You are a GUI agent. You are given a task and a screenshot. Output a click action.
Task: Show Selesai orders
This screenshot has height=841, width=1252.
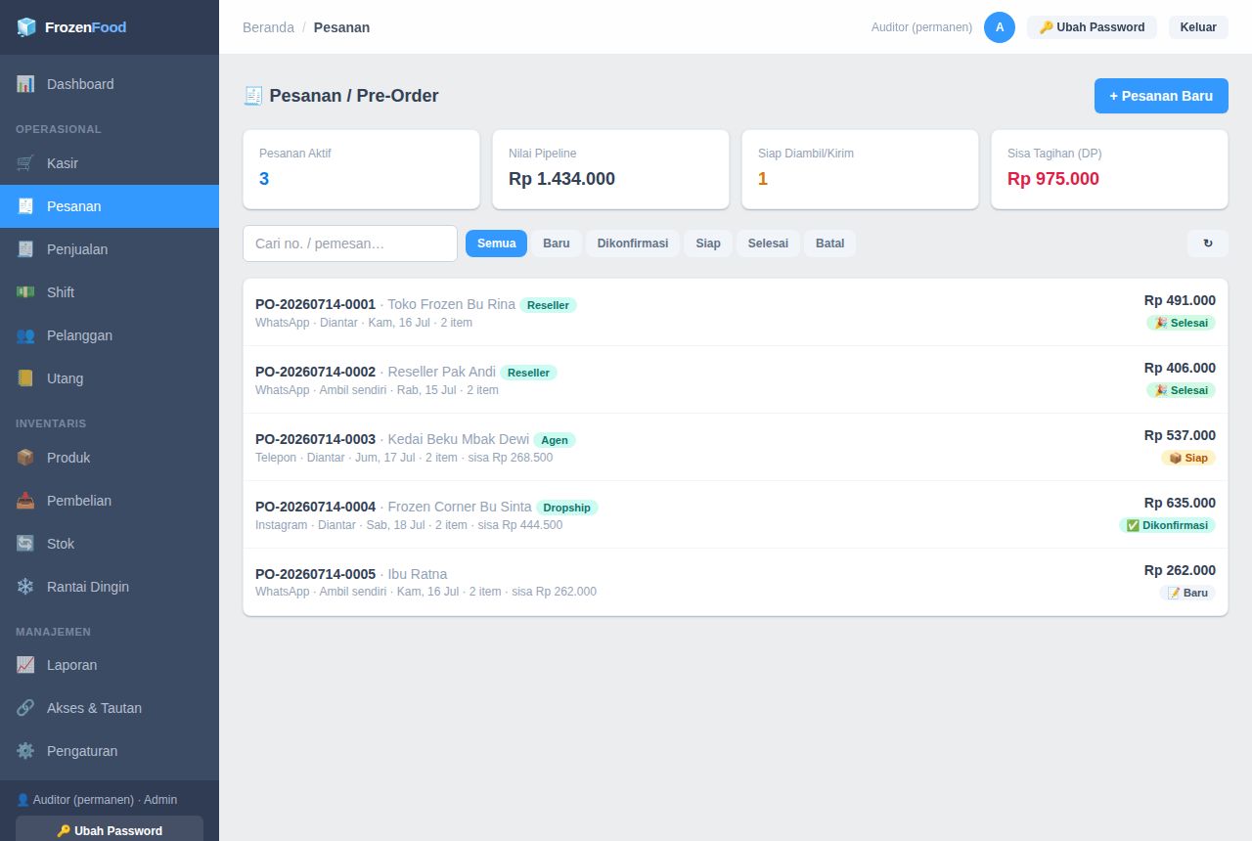click(768, 243)
